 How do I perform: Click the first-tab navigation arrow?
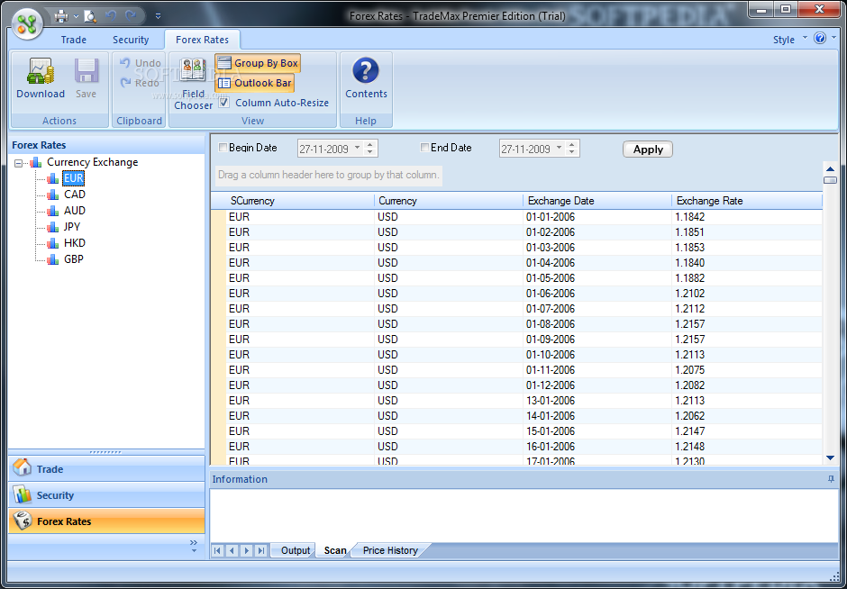click(x=217, y=550)
